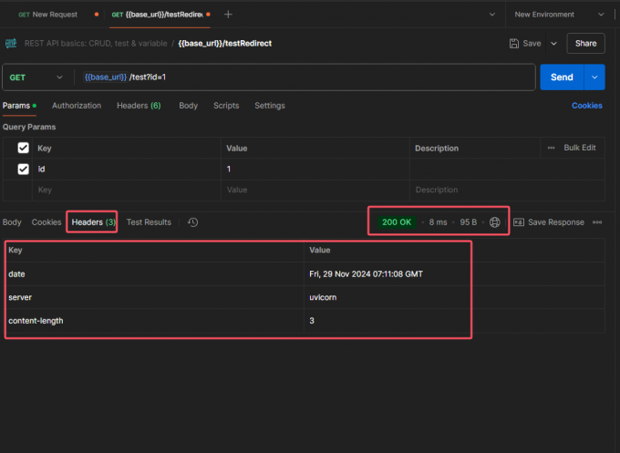The width and height of the screenshot is (620, 453).
Task: Click the empty Description placeholder cell
Action: click(x=507, y=190)
